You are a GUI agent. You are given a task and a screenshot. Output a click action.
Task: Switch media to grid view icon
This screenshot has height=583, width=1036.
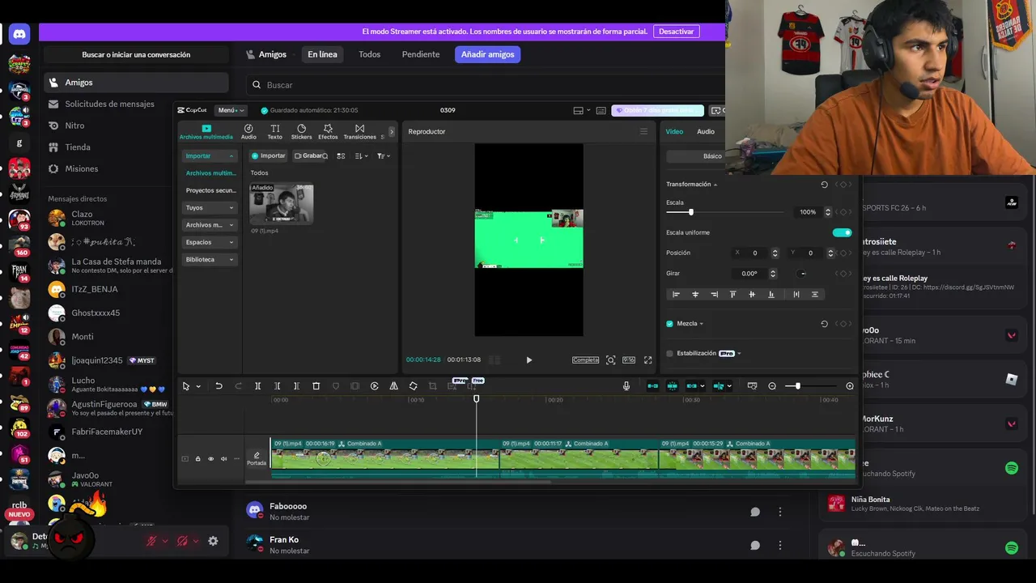[x=341, y=155]
